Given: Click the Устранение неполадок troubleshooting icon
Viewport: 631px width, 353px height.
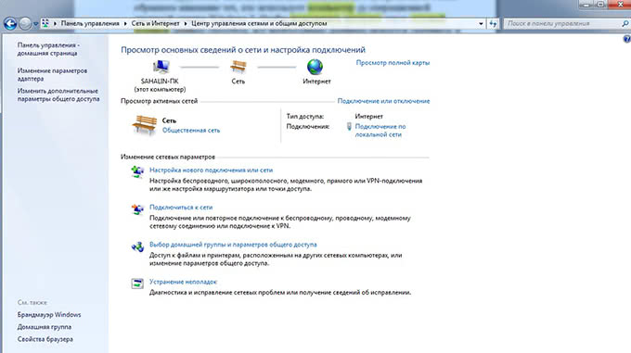Looking at the screenshot, I should coord(137,284).
